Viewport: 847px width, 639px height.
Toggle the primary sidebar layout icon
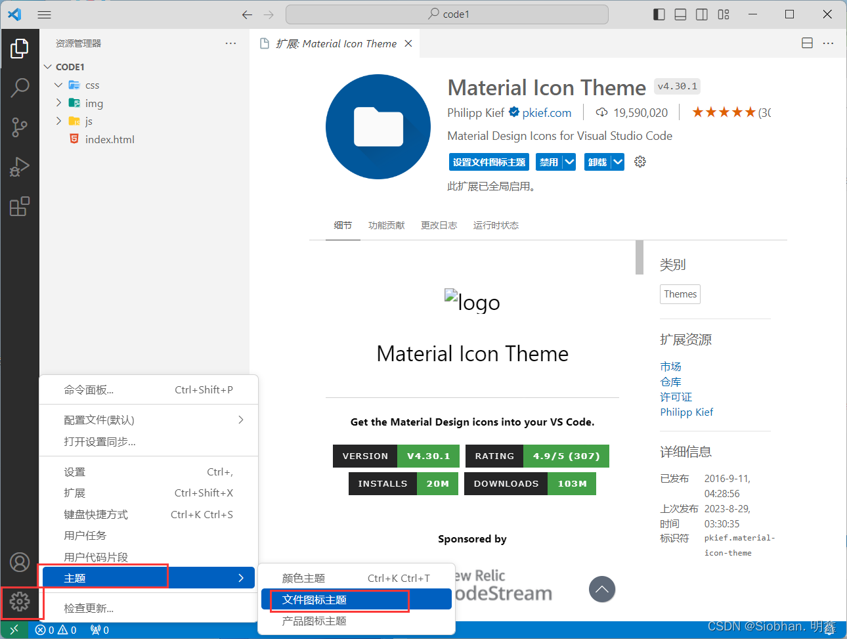[659, 14]
